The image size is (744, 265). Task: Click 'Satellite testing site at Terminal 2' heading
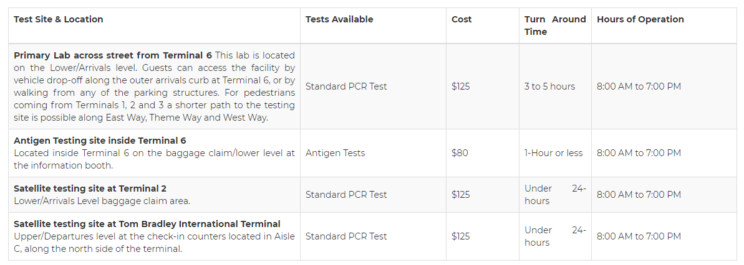coord(90,188)
